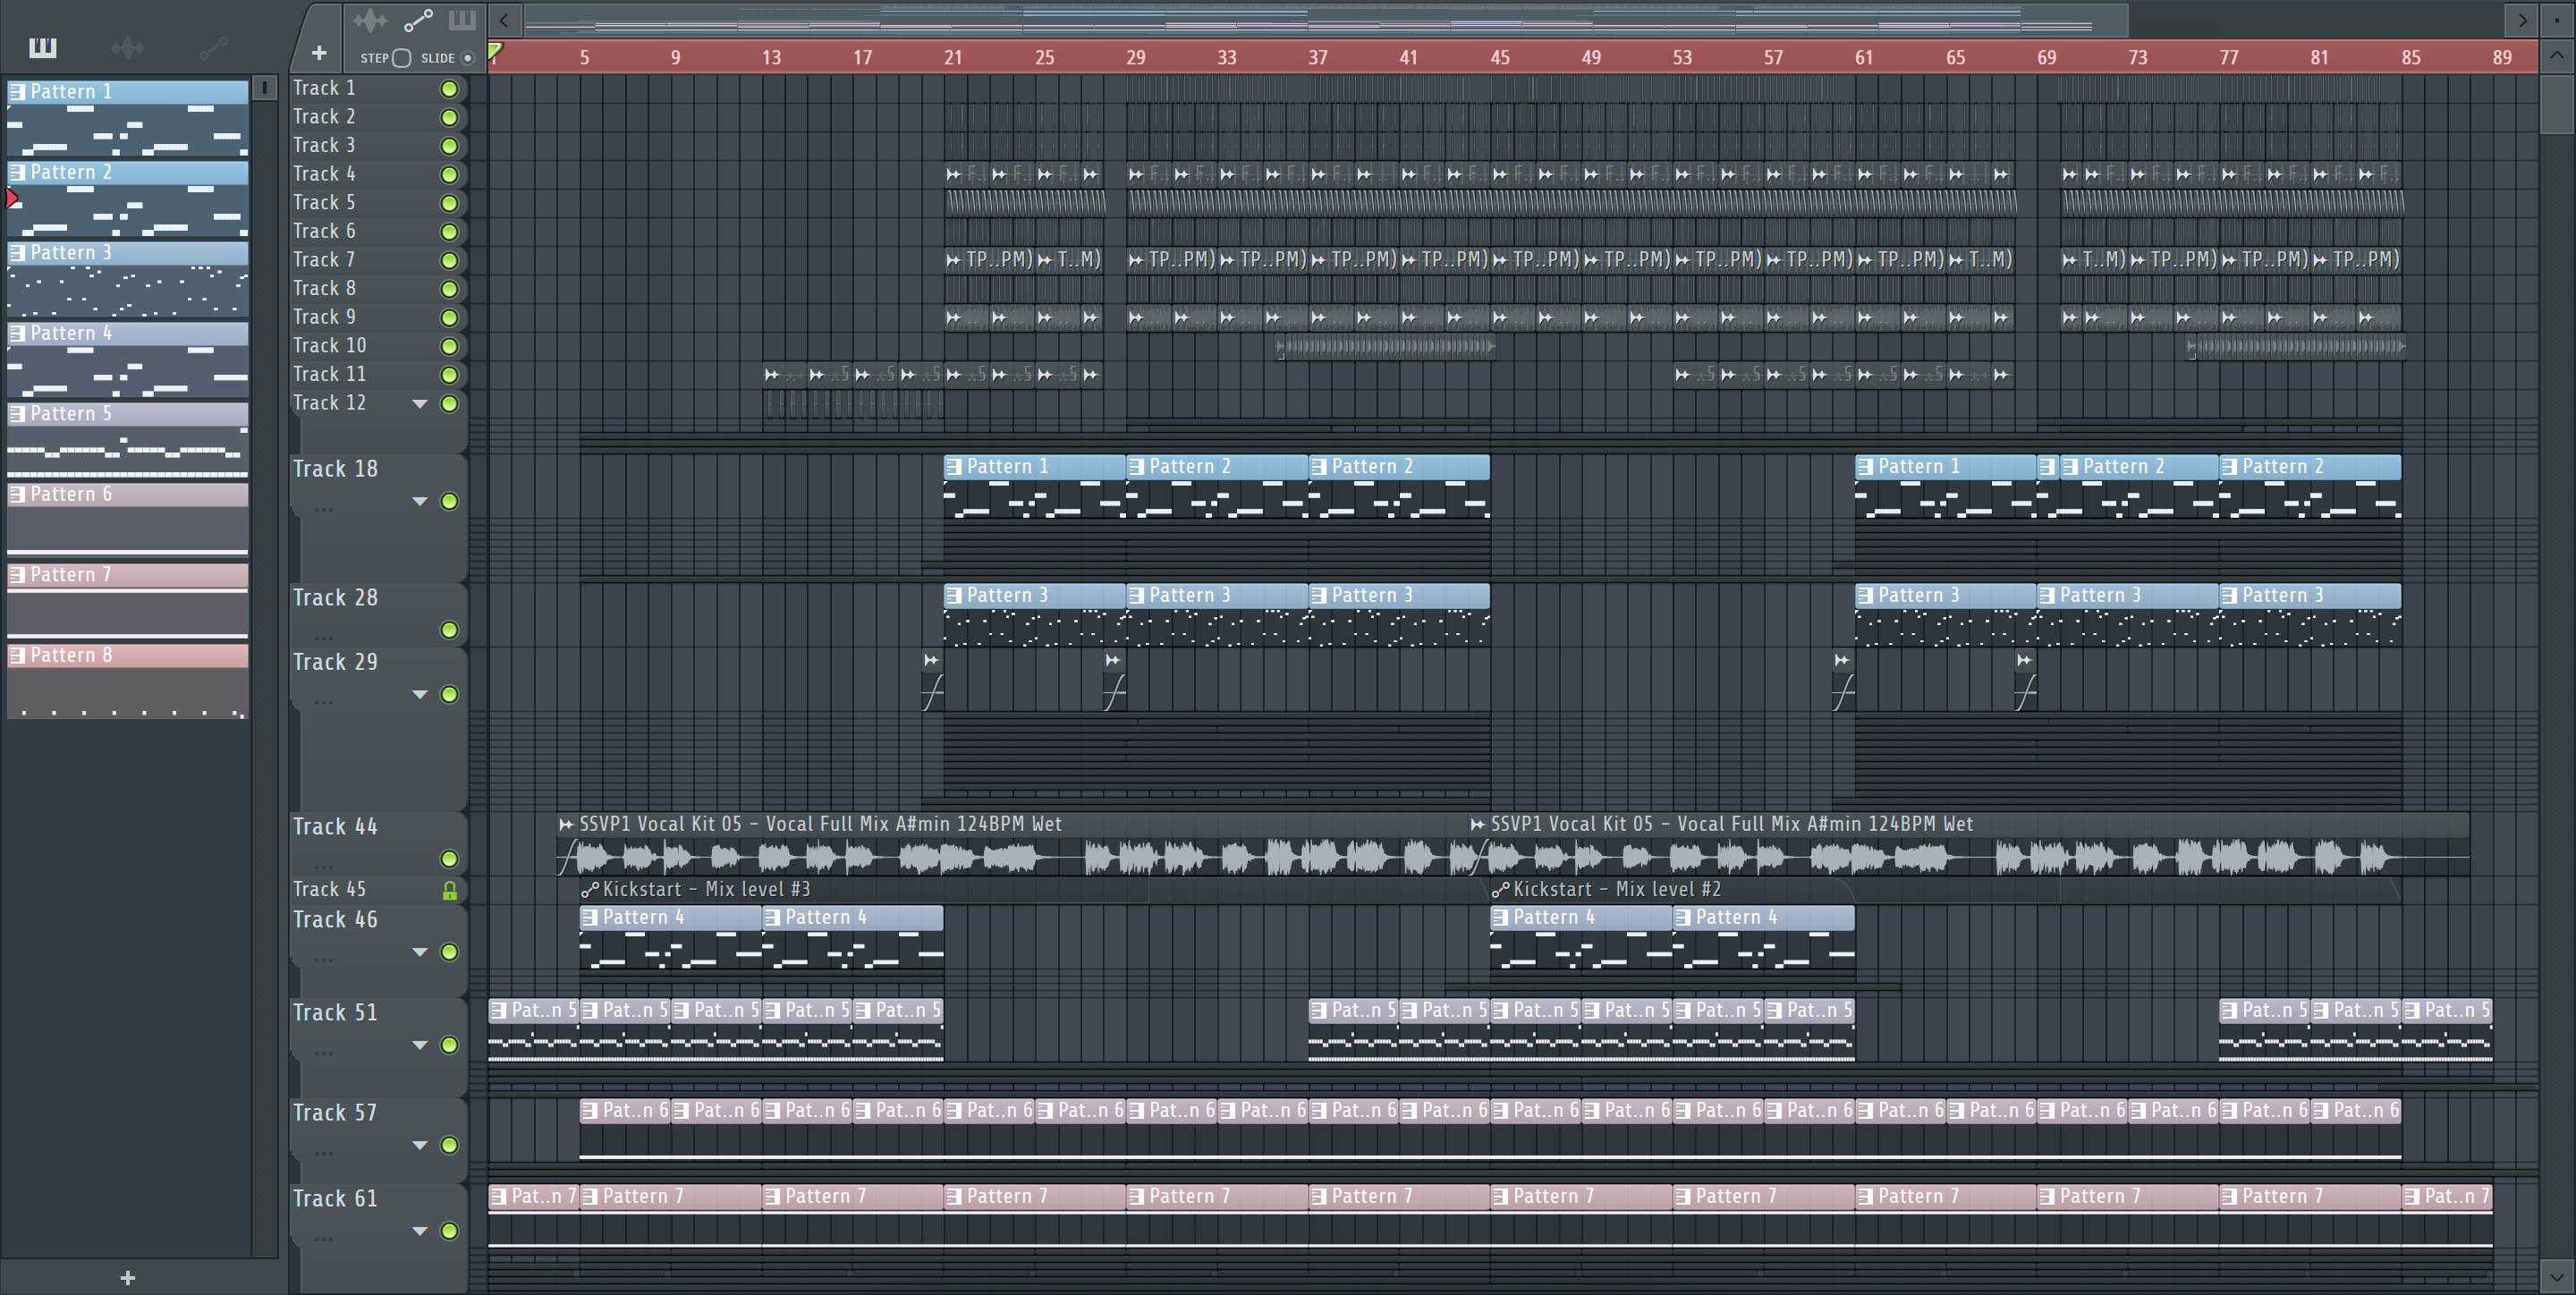Jump to bar 21 on the timeline ruler

pos(953,57)
